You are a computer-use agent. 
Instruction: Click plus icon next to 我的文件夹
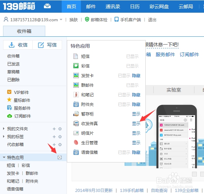tap(54, 129)
